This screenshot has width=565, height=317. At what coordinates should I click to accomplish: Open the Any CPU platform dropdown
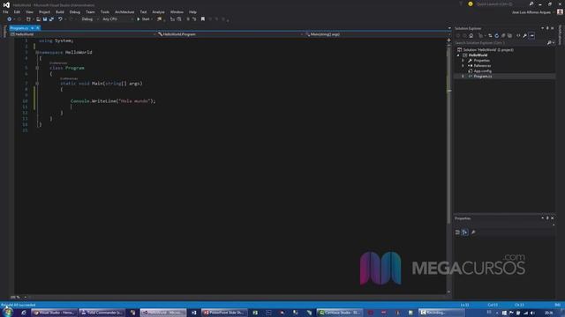pos(117,19)
